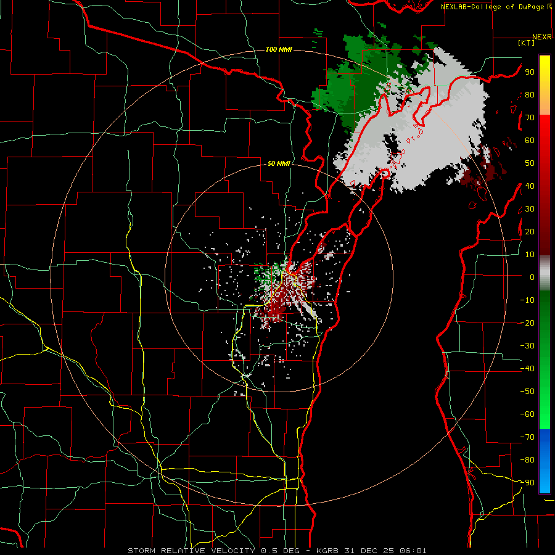
Task: Click the 70 value on the velocity scale
Action: tap(530, 118)
